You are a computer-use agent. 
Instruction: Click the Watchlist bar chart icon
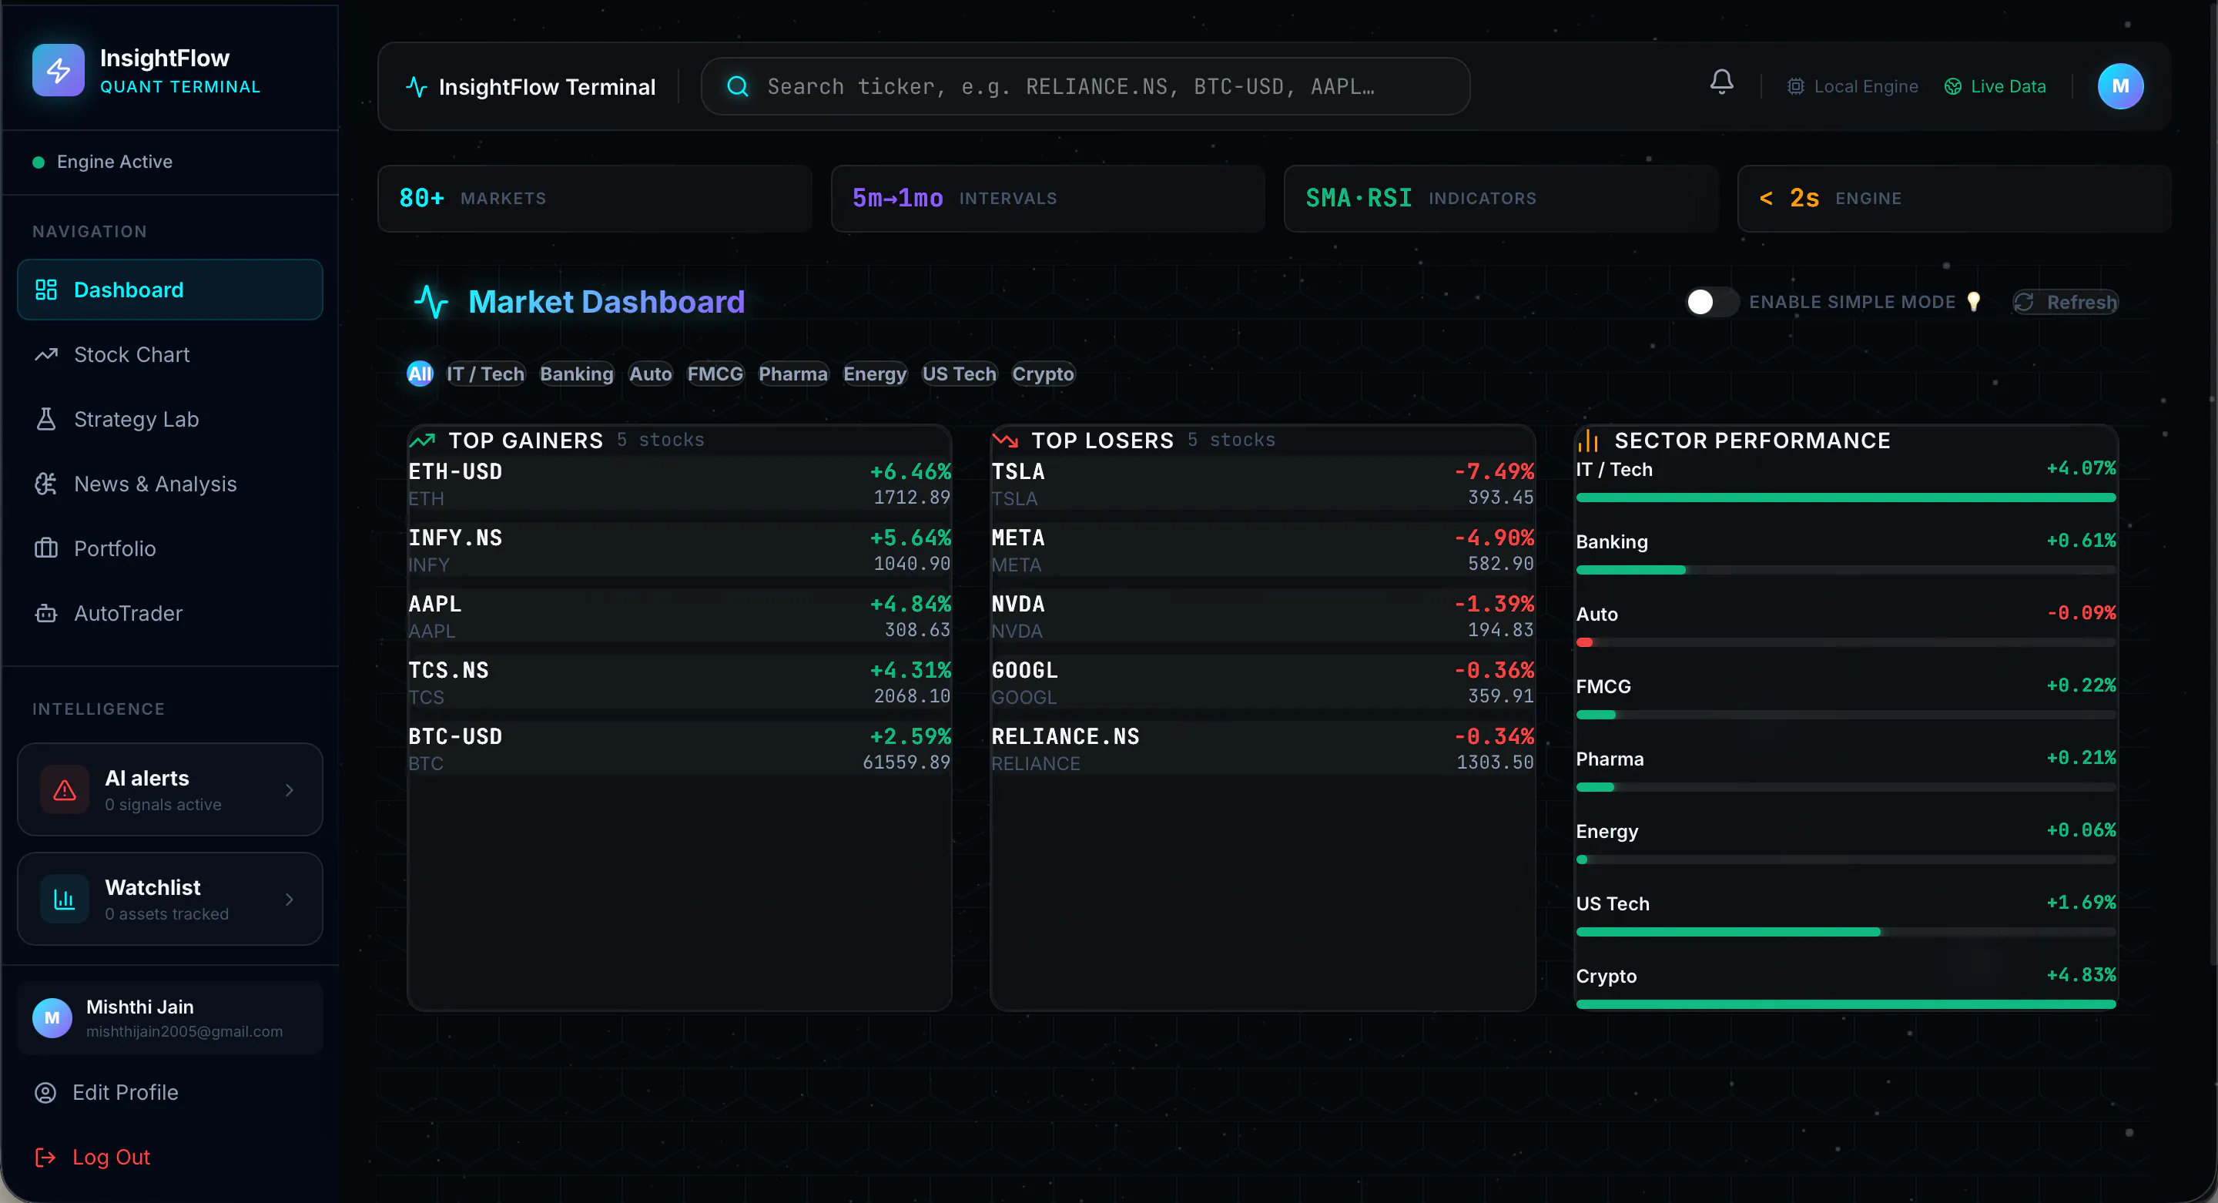tap(65, 899)
